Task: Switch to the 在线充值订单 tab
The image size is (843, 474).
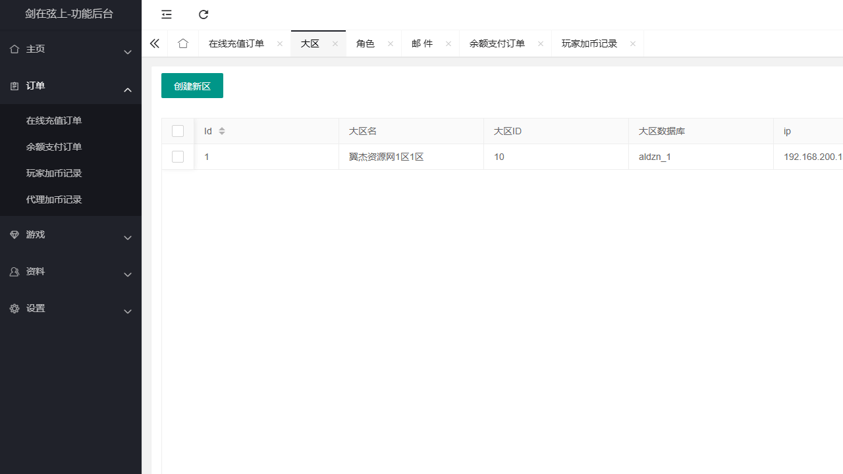Action: point(236,43)
